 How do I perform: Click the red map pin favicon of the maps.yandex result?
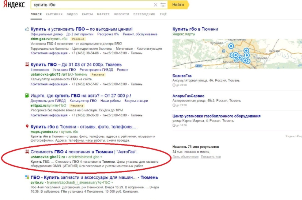click(27, 127)
